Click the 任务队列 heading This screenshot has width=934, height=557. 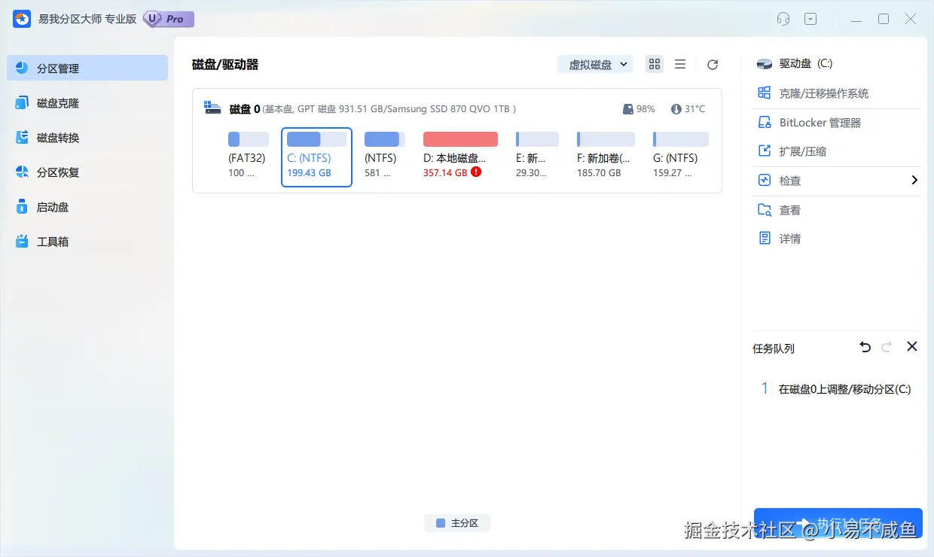point(774,349)
